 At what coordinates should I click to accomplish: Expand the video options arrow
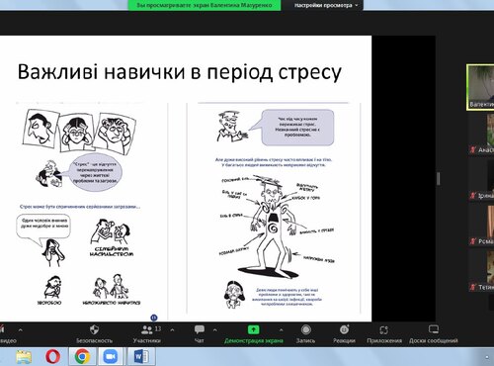[x=21, y=329]
